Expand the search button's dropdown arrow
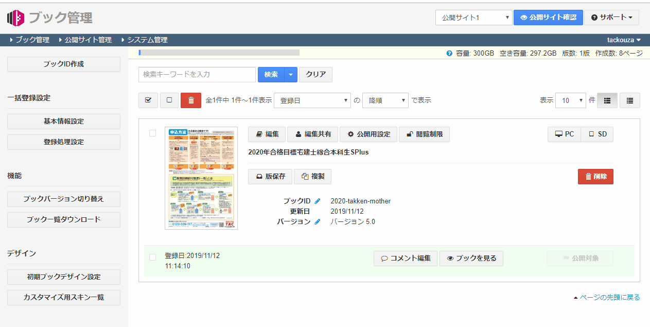Screen dimensions: 650x327 tap(290, 75)
